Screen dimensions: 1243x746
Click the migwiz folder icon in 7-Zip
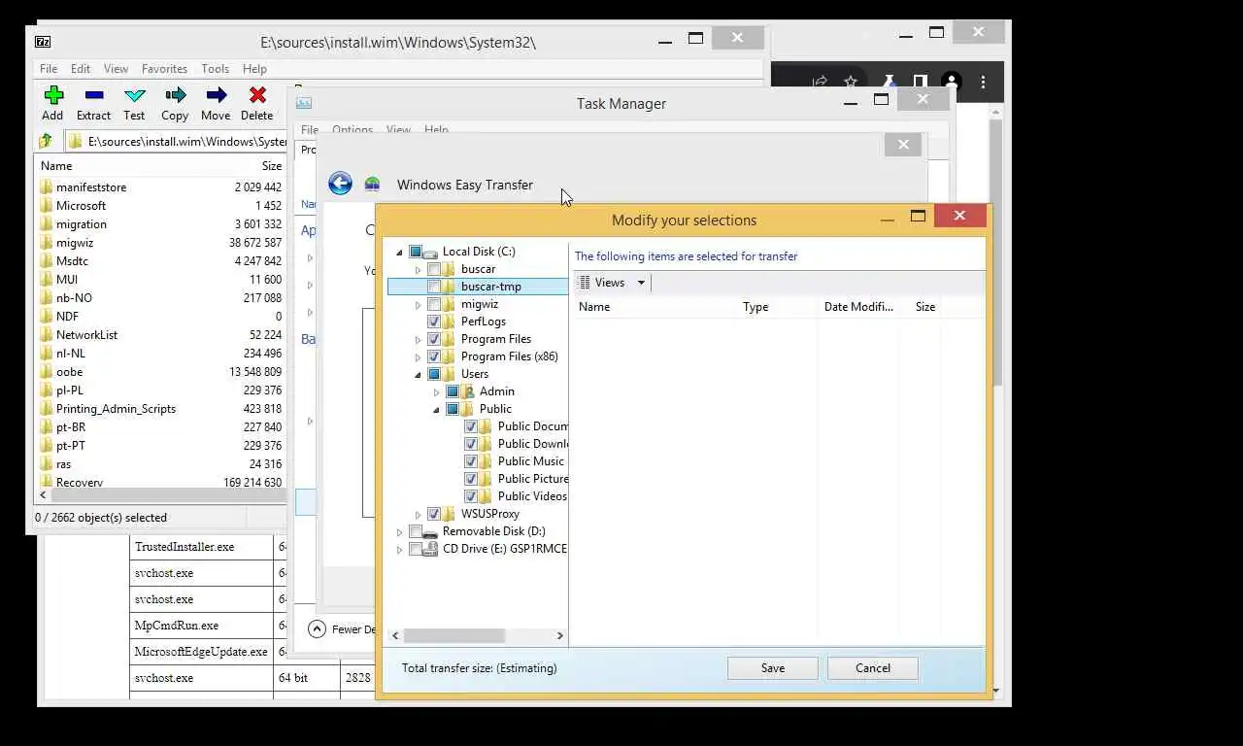(x=46, y=243)
